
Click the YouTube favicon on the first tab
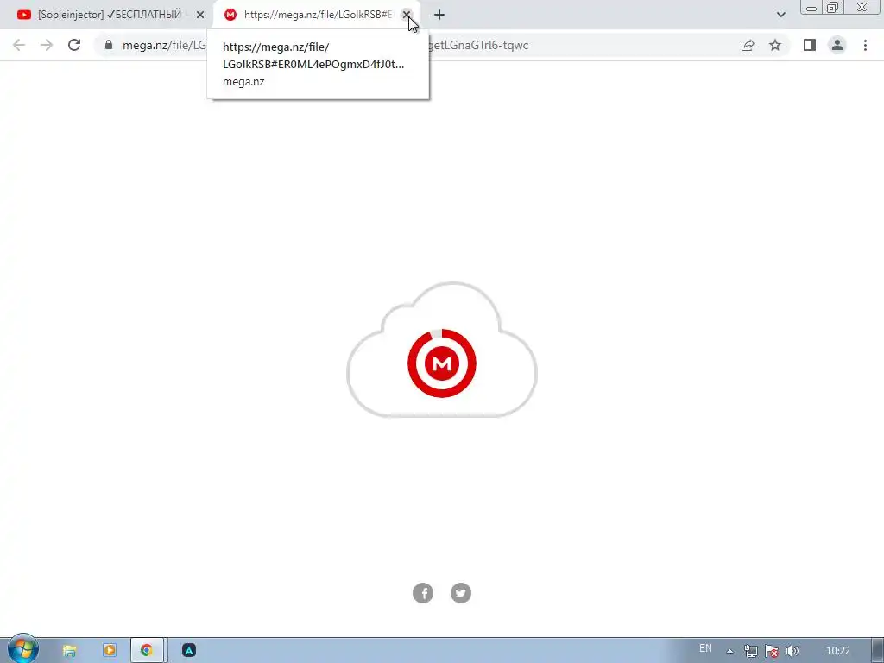coord(23,15)
